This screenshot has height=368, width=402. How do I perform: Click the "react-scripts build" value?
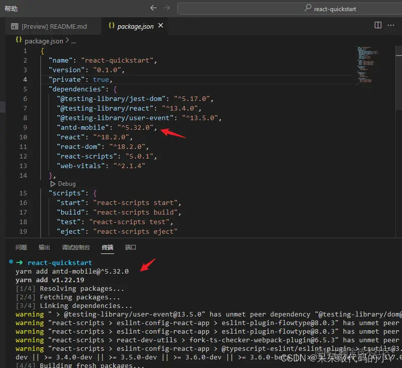(x=135, y=212)
